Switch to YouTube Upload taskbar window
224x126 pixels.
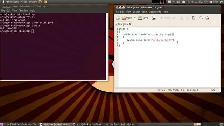click(121, 124)
